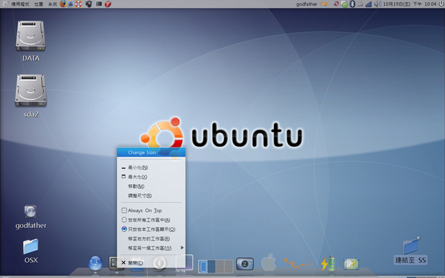The width and height of the screenshot is (445, 278).
Task: Select 放在所有工作區中(A) radio option
Action: (x=124, y=220)
